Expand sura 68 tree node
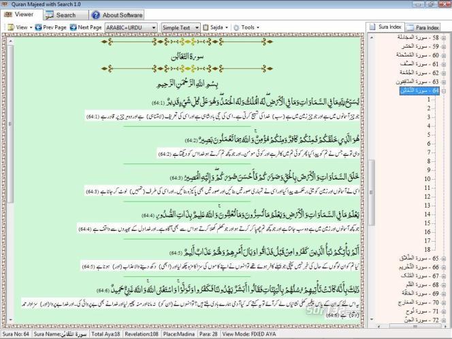This screenshot has width=452, height=339. coord(444,285)
